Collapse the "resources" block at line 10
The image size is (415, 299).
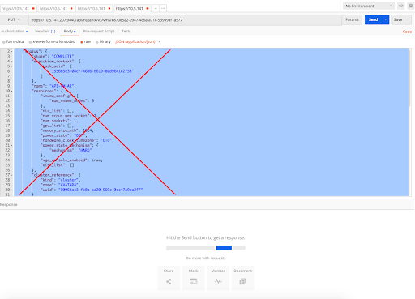click(x=12, y=91)
